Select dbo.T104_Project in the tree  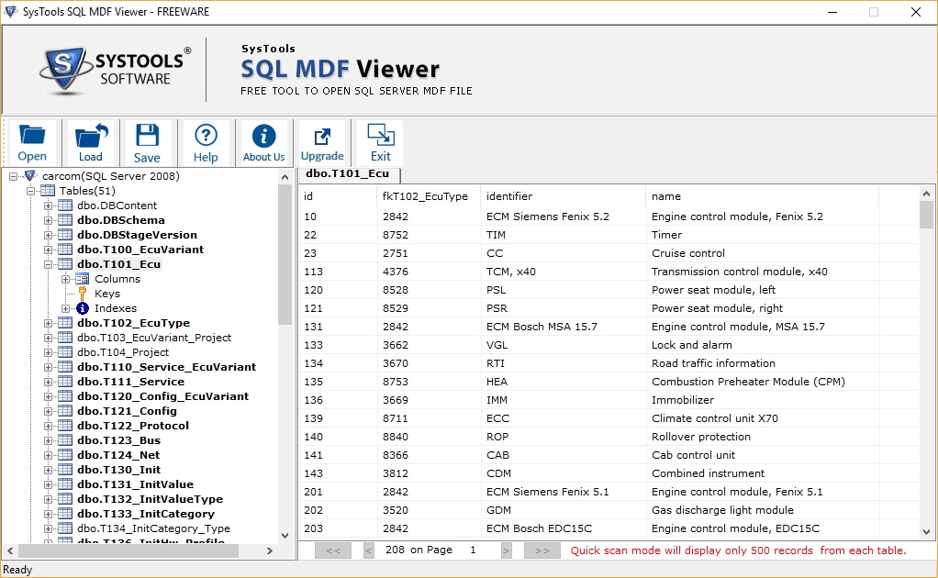tap(123, 352)
